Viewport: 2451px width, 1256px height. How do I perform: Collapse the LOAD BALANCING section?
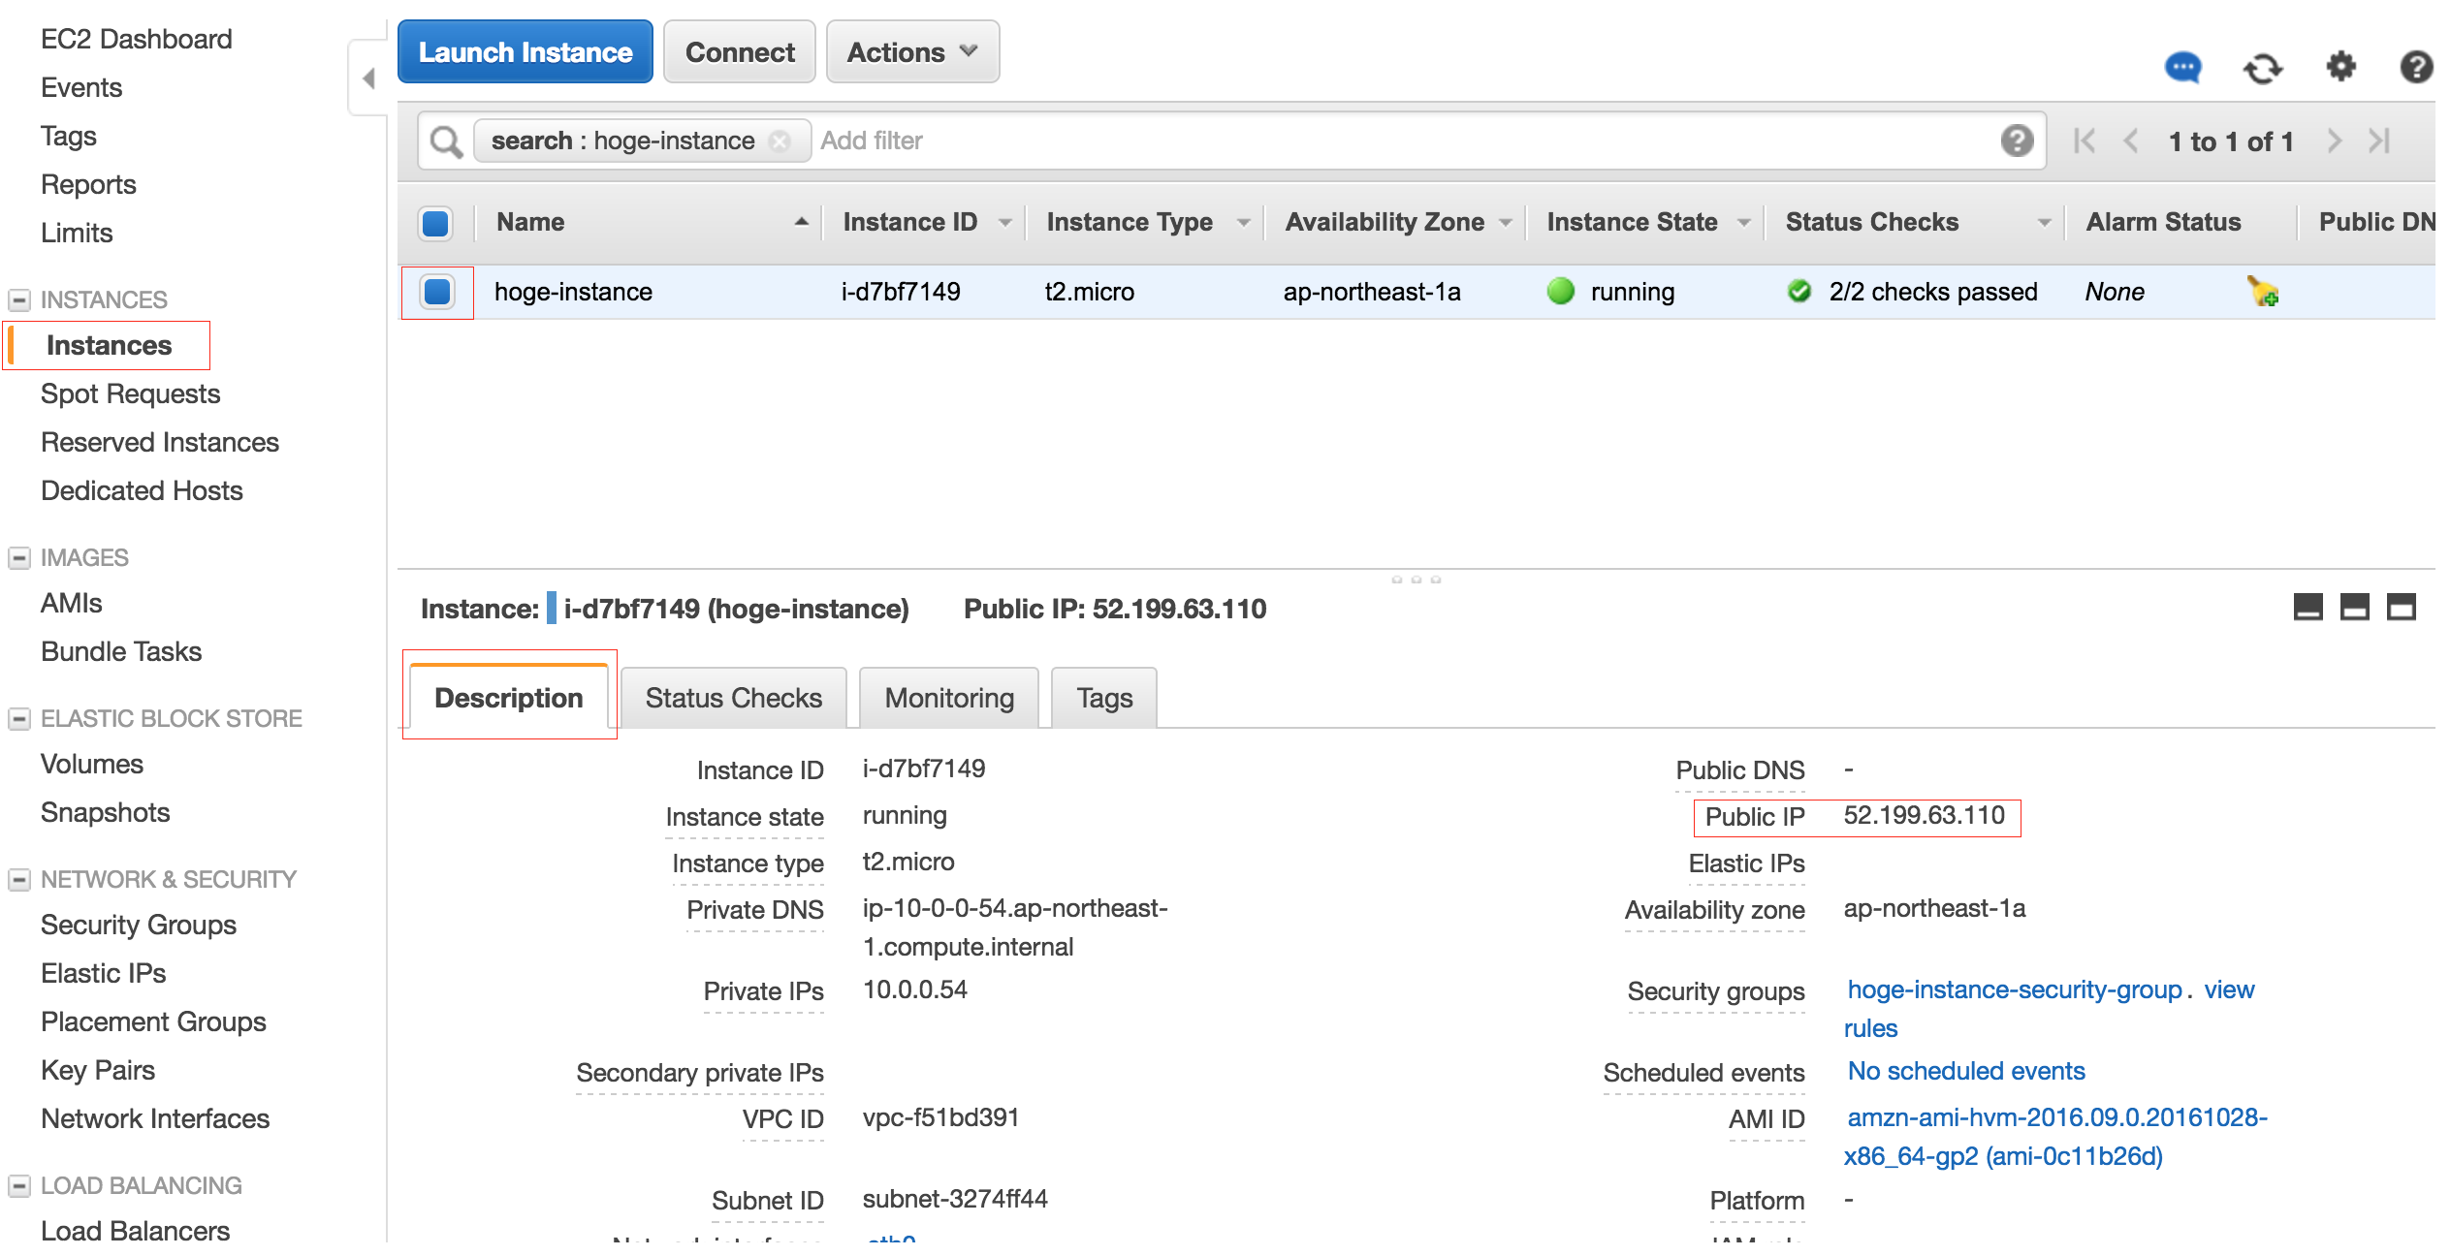click(18, 1185)
